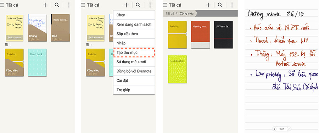Tap 'Công việc' breadcrumb item
The height and width of the screenshot is (133, 319).
[x=186, y=13]
